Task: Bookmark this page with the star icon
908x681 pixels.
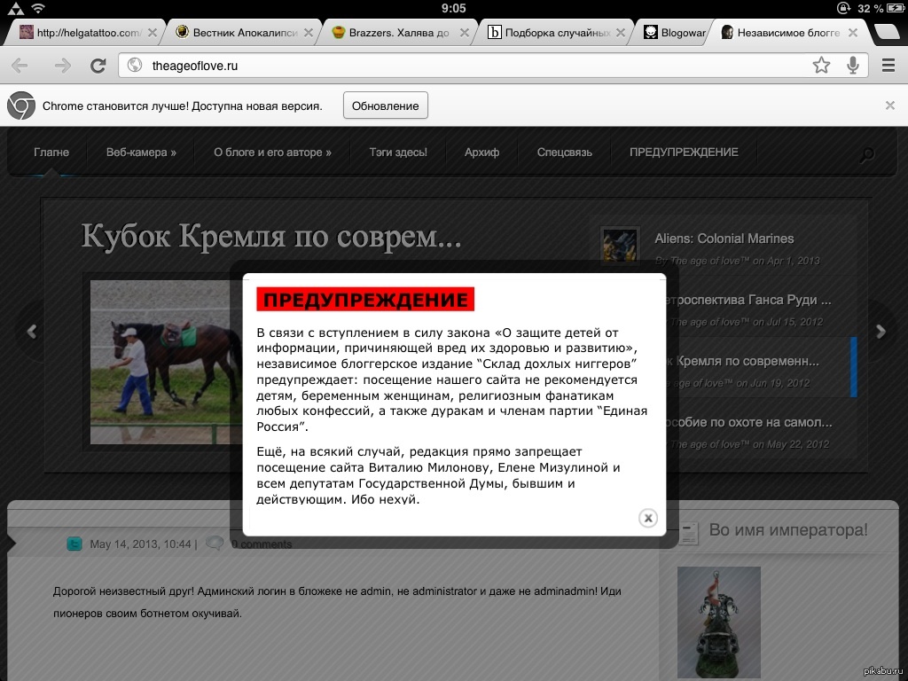Action: pos(821,66)
